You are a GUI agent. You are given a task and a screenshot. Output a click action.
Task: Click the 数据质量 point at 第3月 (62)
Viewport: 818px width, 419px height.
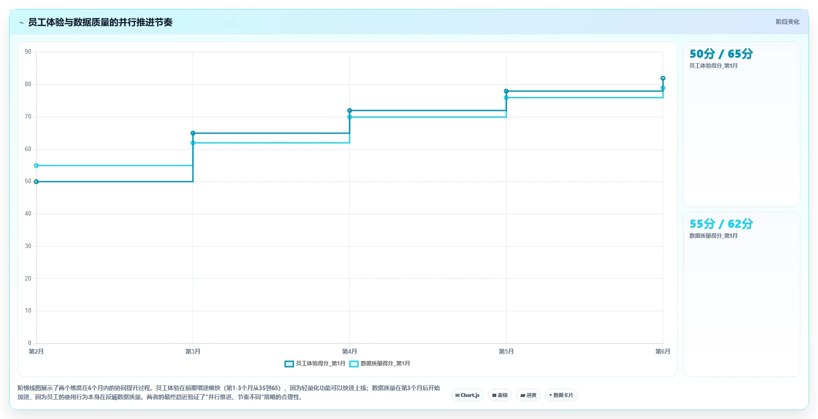[x=193, y=143]
